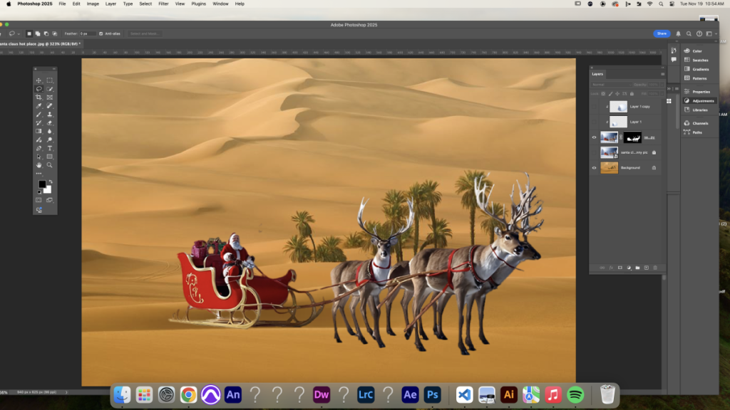Open the Opacity dropdown arrow
The width and height of the screenshot is (730, 410).
point(662,85)
